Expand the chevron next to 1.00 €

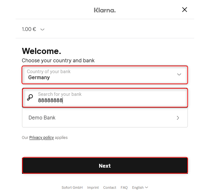(x=42, y=29)
